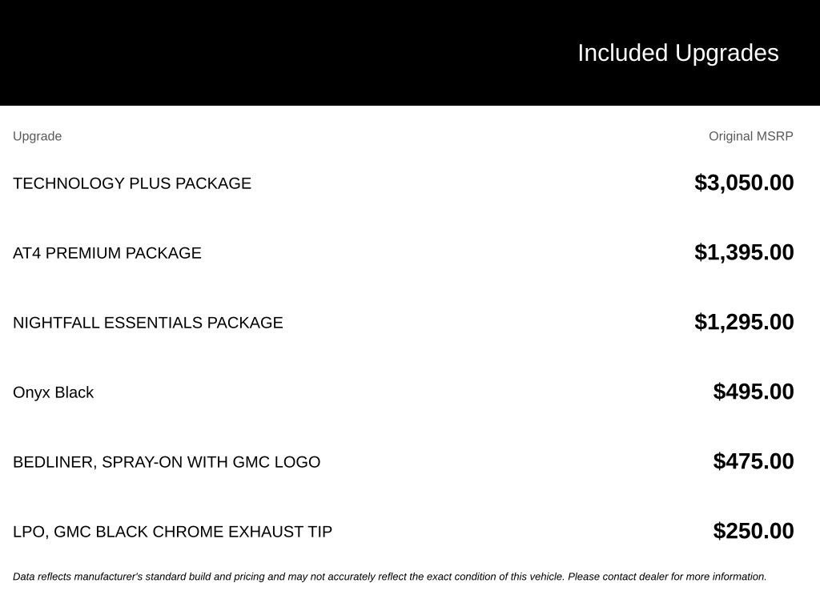Select LPO, GMC BLACK CHROME EXHAUST TIP
Image resolution: width=820 pixels, height=615 pixels.
[x=173, y=532]
